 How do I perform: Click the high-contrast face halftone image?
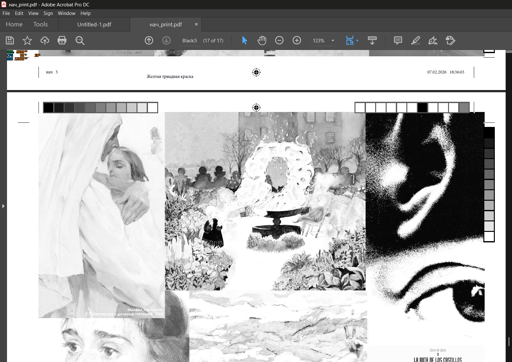425,229
